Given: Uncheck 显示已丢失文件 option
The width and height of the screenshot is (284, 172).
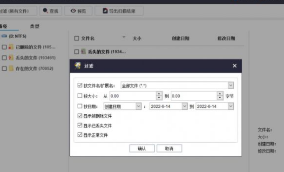Looking at the screenshot, I should [x=80, y=125].
